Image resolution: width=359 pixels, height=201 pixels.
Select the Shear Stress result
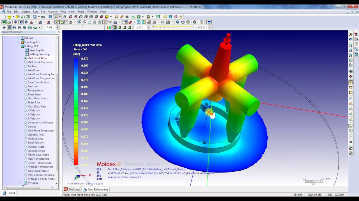pos(34,94)
